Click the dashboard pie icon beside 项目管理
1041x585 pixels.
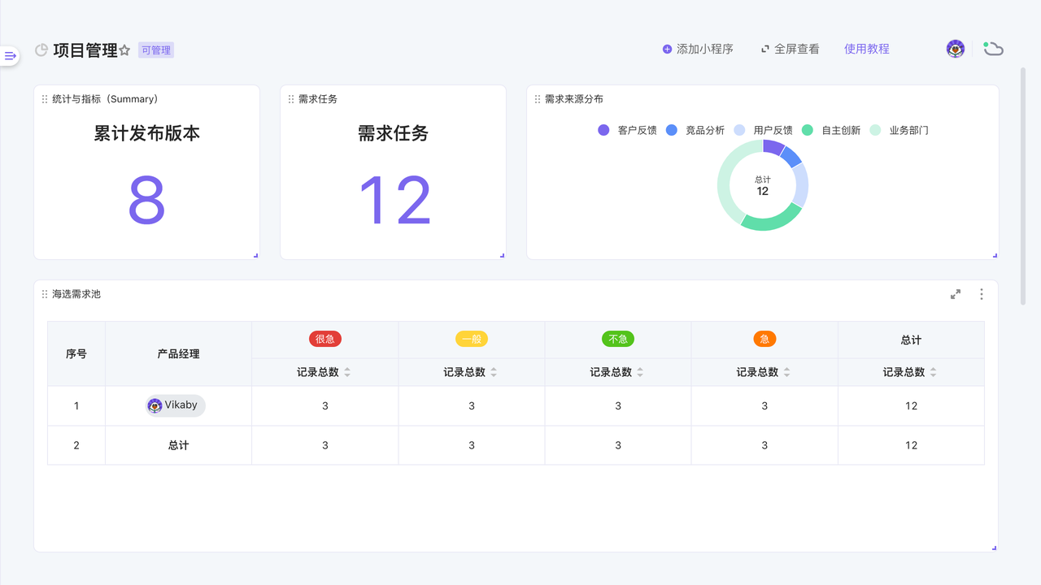pyautogui.click(x=41, y=50)
